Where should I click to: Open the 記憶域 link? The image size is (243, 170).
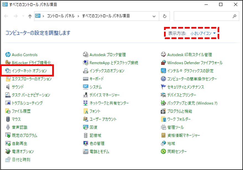(x=96, y=135)
